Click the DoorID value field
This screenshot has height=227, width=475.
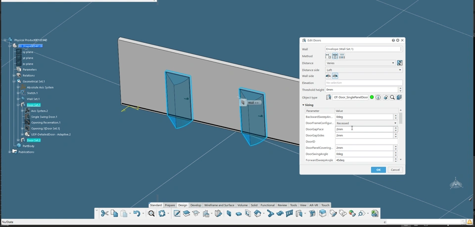pos(366,141)
